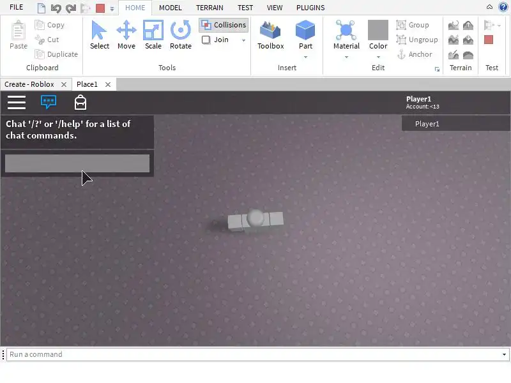Expand the Join options dropdown arrow
This screenshot has height=383, width=511.
243,40
